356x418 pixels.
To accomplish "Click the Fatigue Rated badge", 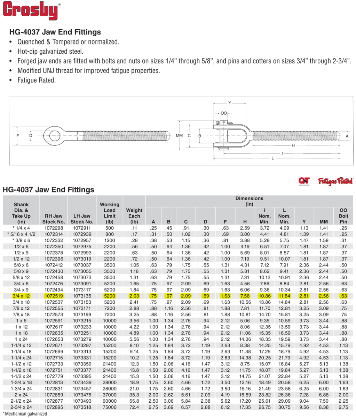I will point(335,181).
